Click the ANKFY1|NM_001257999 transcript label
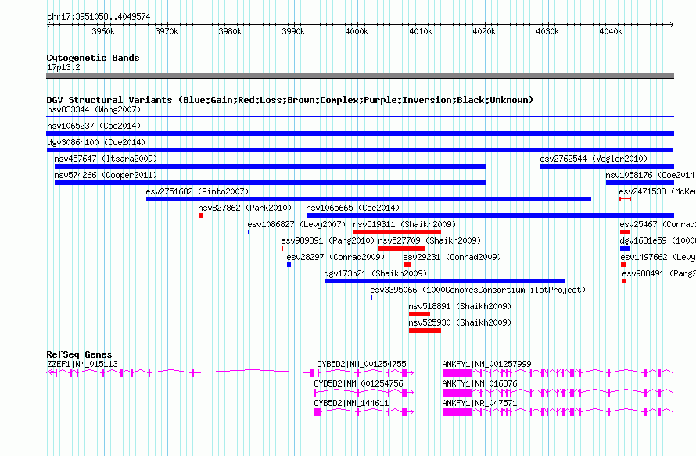Screen dimensions: 696x456 [x=486, y=365]
